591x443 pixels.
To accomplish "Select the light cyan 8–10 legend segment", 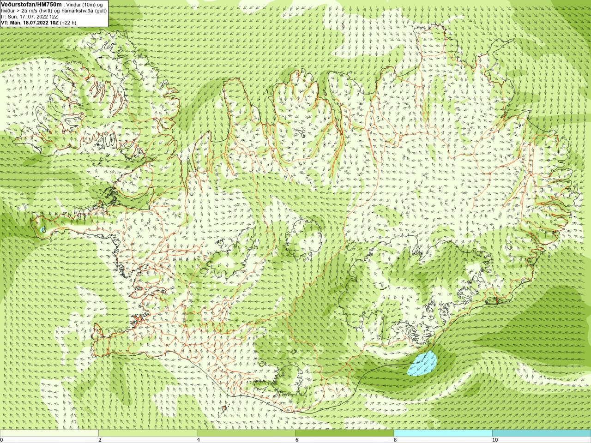I will pos(443,433).
